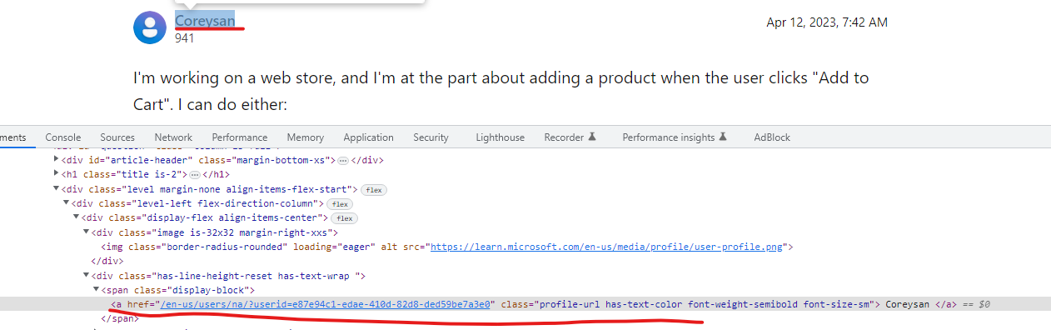Collapse the has-line-height-reset div node
This screenshot has width=1051, height=330.
pos(86,276)
